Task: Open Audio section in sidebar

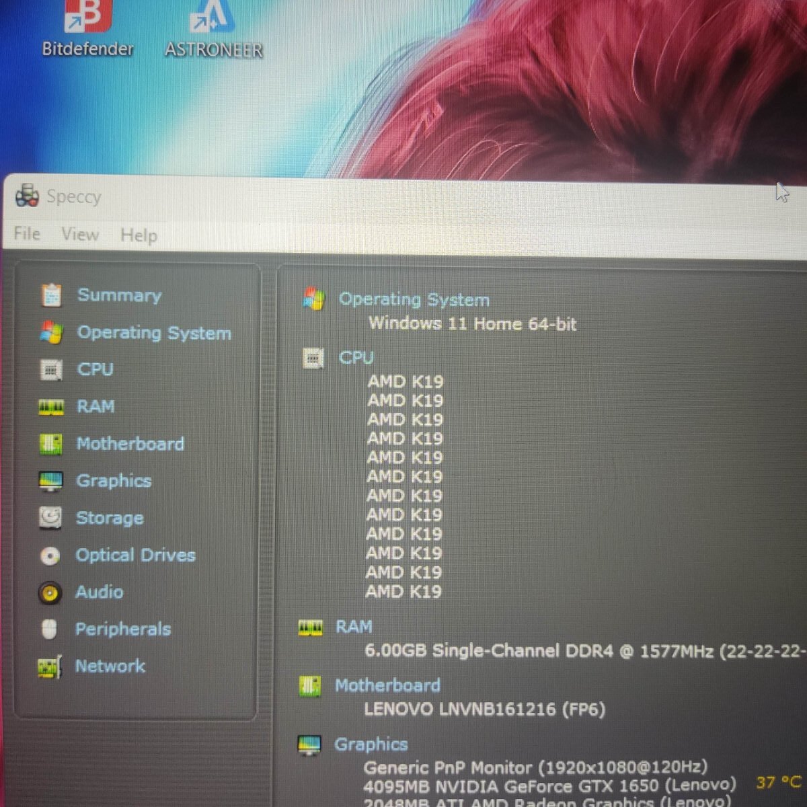Action: point(99,592)
